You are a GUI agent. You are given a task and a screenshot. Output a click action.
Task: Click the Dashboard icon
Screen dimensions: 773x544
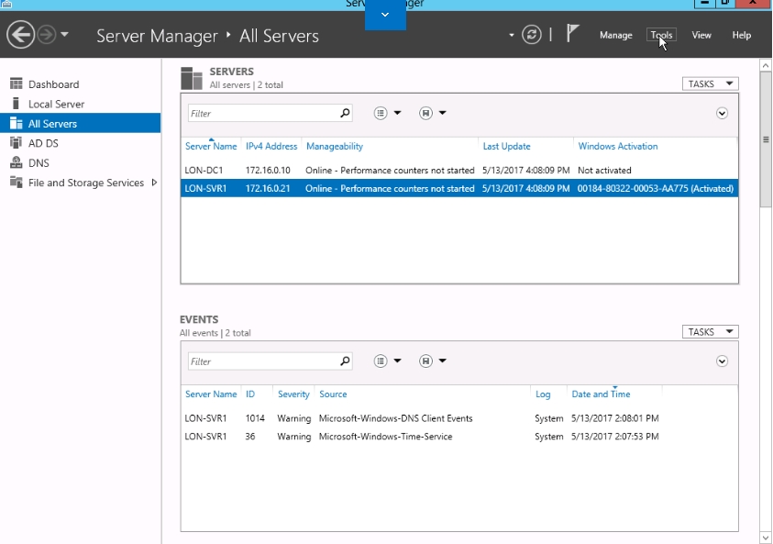17,83
